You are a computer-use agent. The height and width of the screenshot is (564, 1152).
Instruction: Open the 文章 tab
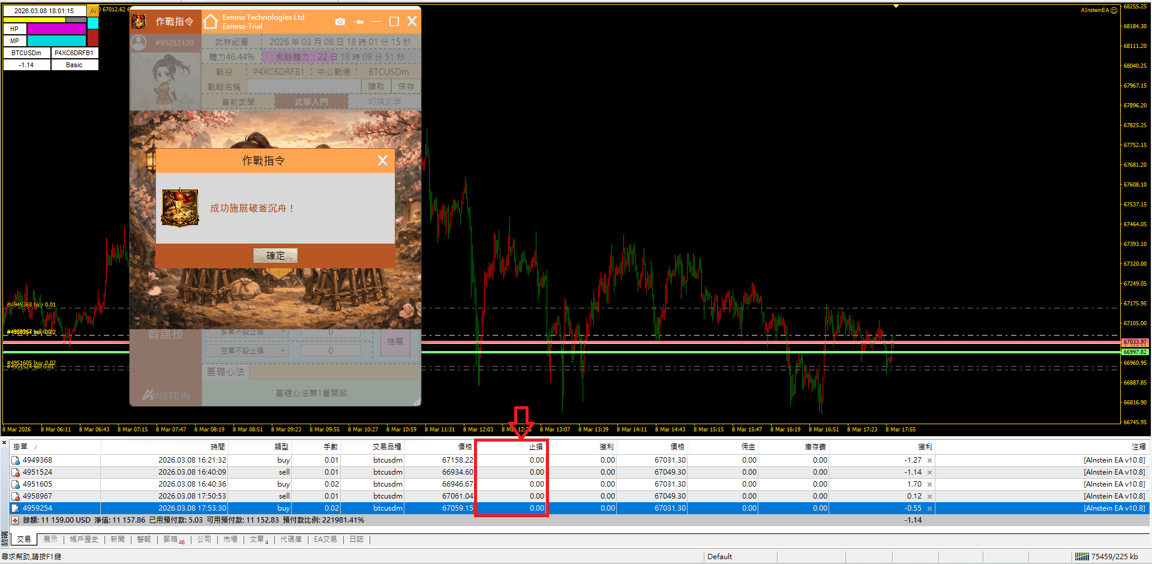point(259,539)
